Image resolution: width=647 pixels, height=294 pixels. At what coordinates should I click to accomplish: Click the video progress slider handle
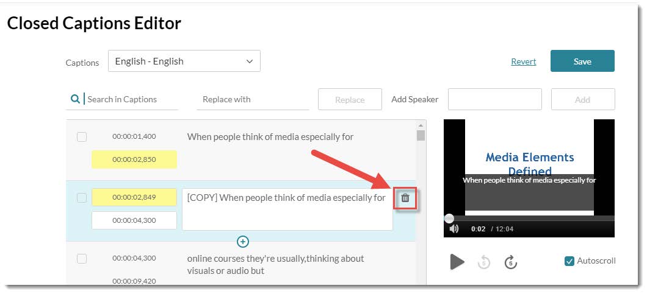point(449,218)
